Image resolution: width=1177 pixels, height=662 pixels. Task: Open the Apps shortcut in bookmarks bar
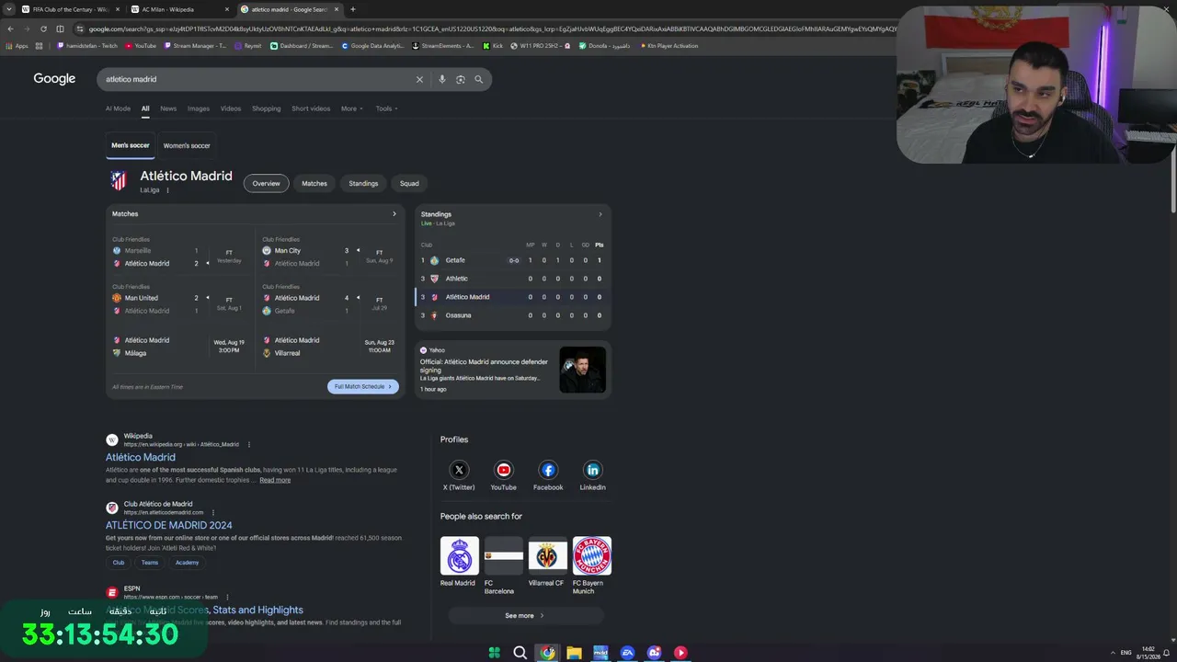click(x=18, y=46)
